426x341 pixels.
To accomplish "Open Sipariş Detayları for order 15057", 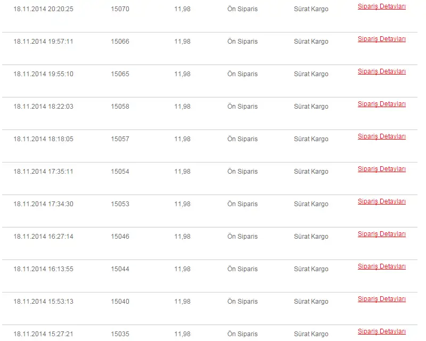I will coord(381,136).
